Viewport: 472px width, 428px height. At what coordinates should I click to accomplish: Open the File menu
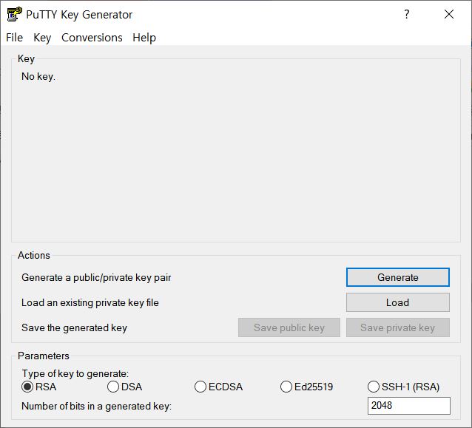click(14, 38)
